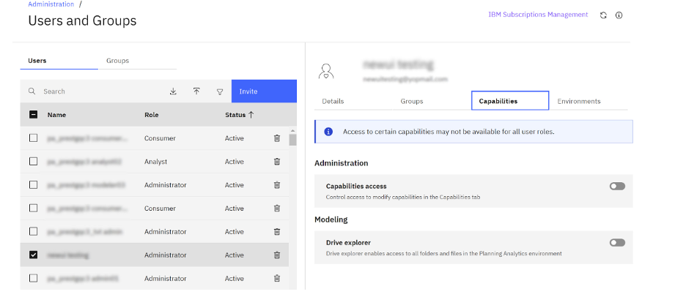This screenshot has height=297, width=686.
Task: Click the refresh icon near Subscriptions link
Action: pos(603,15)
